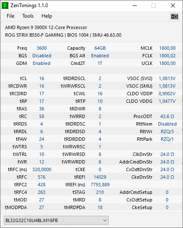Click the tCL value 16
Image resolution: width=183 pixels, height=228 pixels.
coord(42,78)
